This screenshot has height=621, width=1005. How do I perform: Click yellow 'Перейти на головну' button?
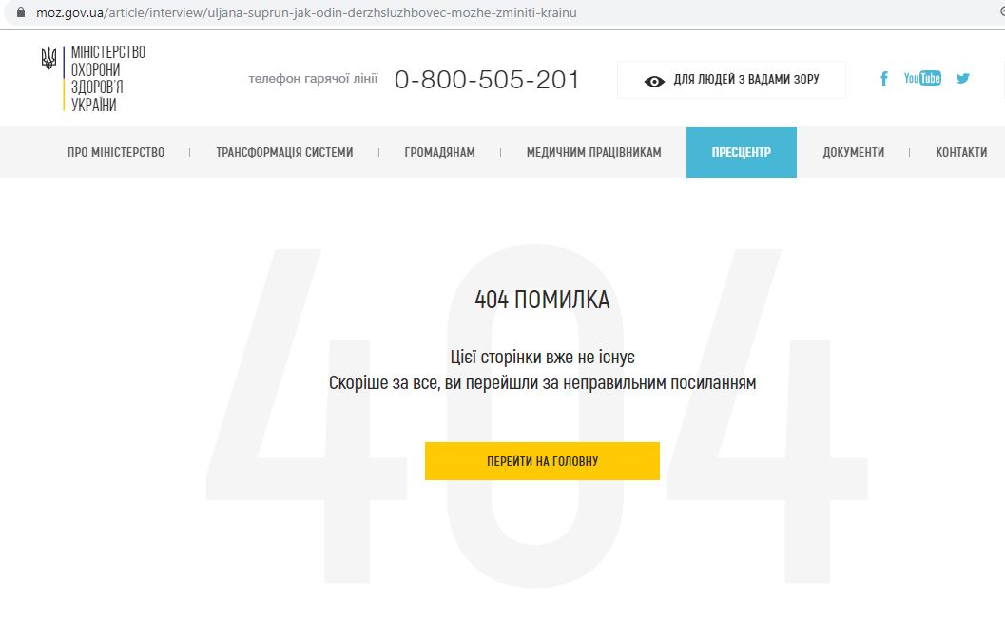[x=542, y=461]
